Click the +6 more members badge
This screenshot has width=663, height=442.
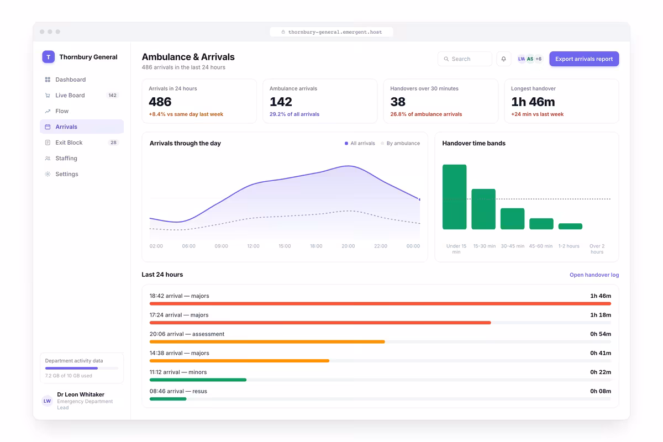539,59
